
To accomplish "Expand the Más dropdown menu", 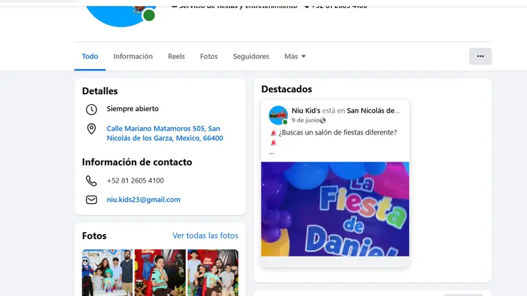I will coord(294,56).
